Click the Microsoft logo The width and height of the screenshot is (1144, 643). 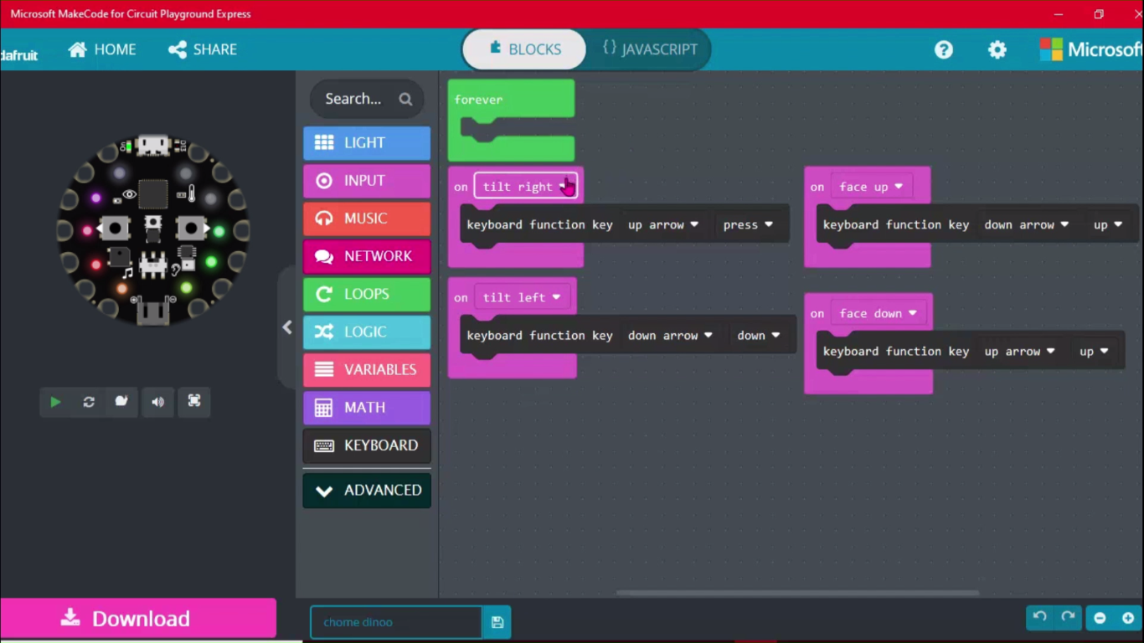(x=1091, y=49)
